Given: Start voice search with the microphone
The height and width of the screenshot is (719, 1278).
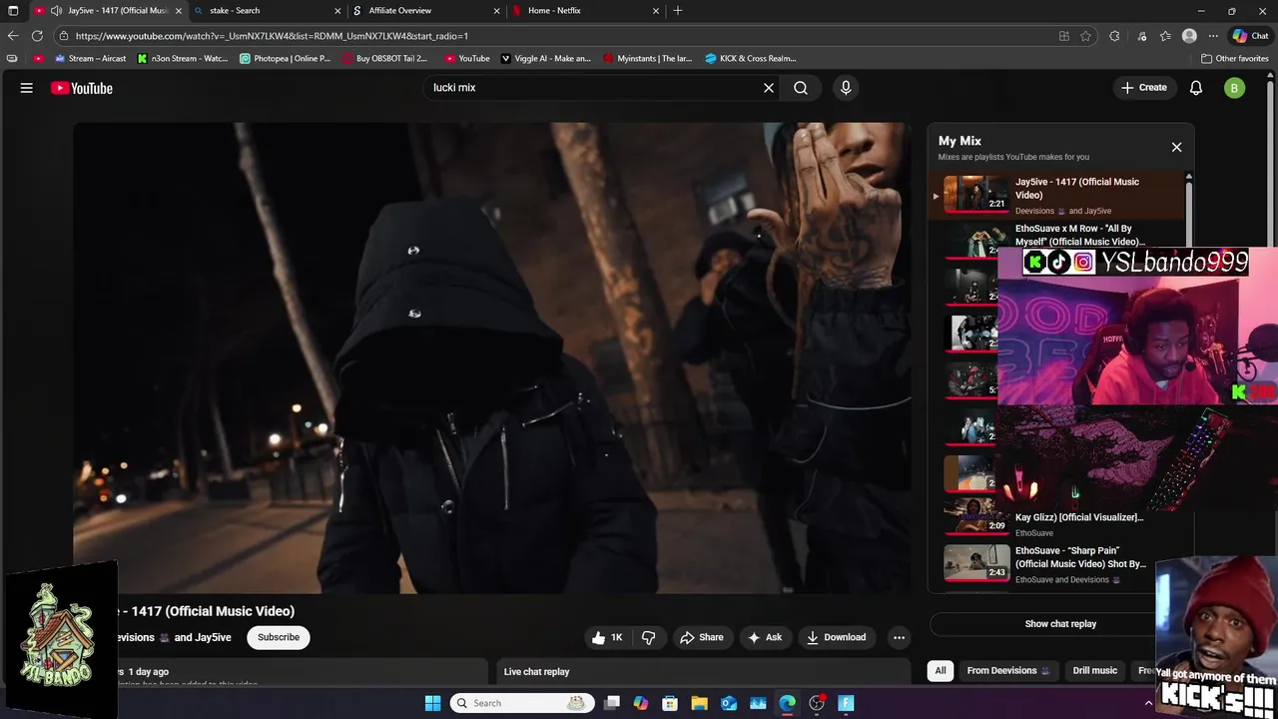Looking at the screenshot, I should click(846, 88).
